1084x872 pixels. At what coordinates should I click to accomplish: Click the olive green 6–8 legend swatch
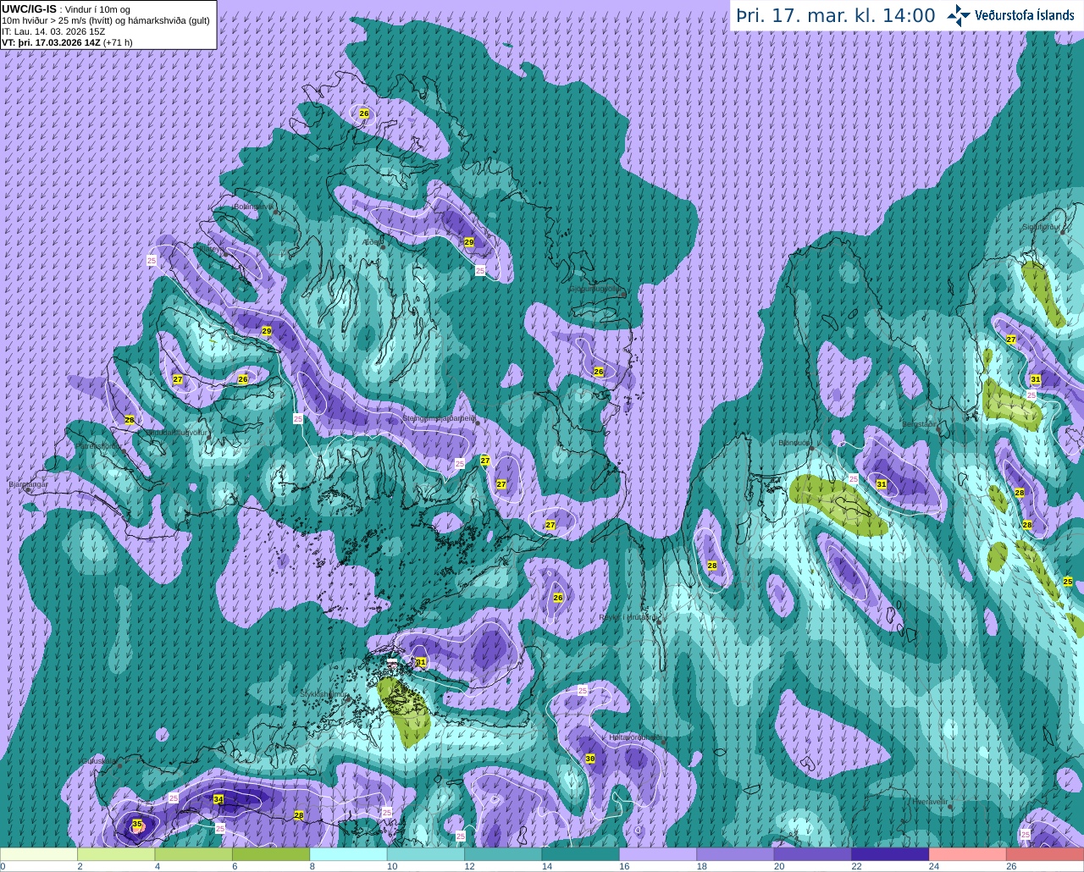(x=271, y=854)
